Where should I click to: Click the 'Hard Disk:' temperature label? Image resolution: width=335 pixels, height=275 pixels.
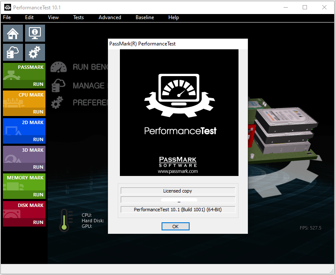click(93, 221)
